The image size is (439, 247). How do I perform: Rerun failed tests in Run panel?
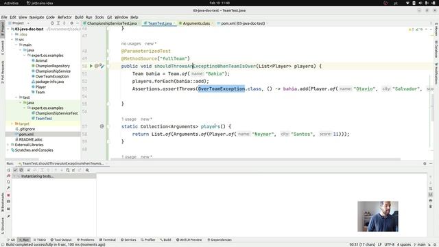[9, 176]
